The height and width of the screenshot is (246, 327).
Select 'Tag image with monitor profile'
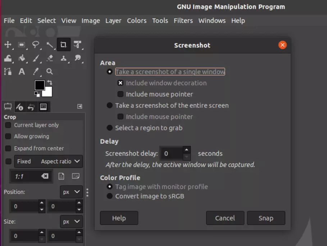109,186
